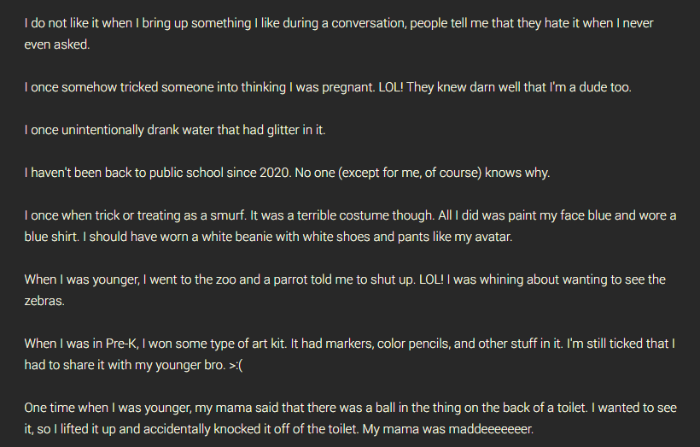Click the first LOL! in pregnant paragraph
700x447 pixels.
pos(391,87)
